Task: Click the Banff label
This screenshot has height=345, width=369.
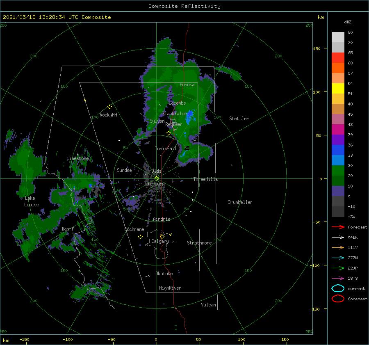Action: 68,228
